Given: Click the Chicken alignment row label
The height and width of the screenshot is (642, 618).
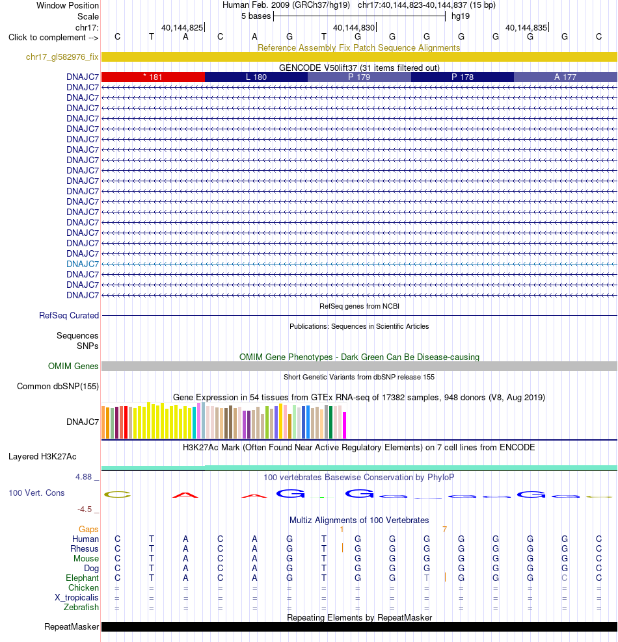Looking at the screenshot, I should point(84,588).
